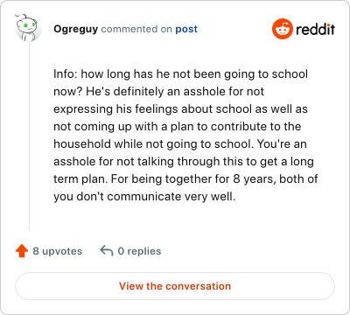
Task: Click the orange upvote arrow icon
Action: click(x=22, y=251)
